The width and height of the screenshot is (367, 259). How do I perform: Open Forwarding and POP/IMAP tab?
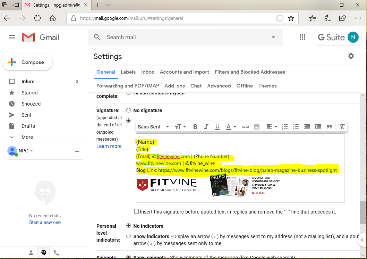(128, 86)
